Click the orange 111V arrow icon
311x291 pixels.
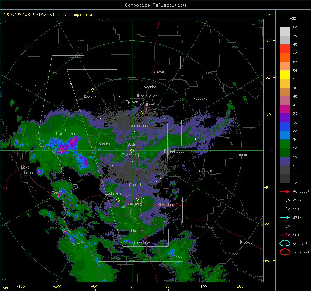tap(285, 209)
